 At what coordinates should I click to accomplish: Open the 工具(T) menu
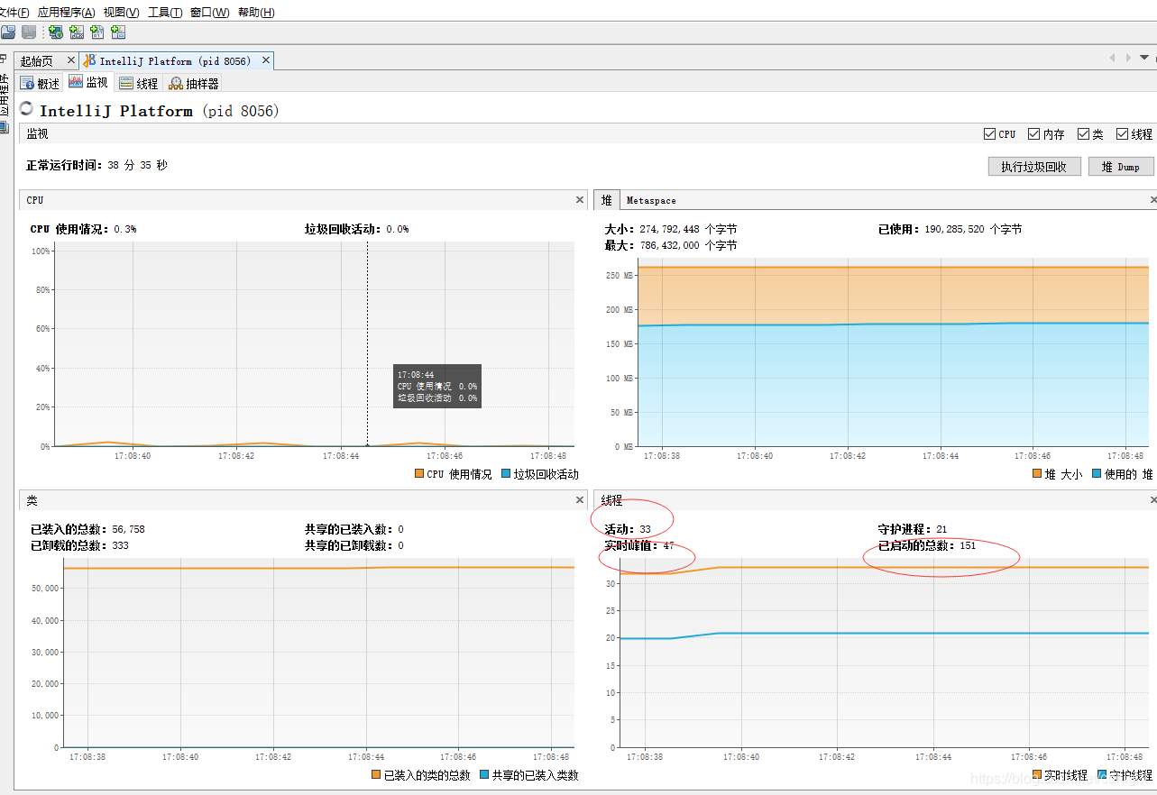165,13
